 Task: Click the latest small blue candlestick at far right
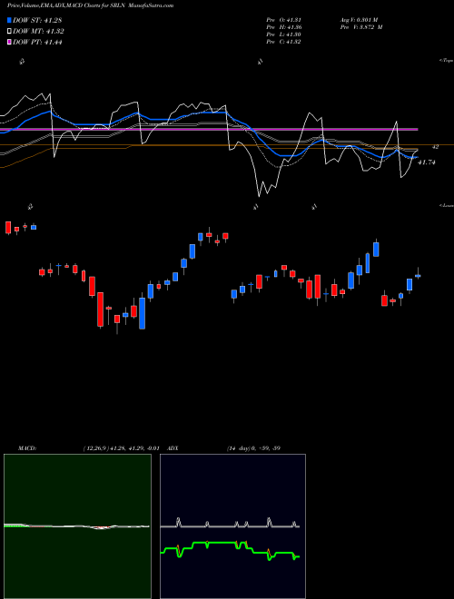[x=418, y=274]
